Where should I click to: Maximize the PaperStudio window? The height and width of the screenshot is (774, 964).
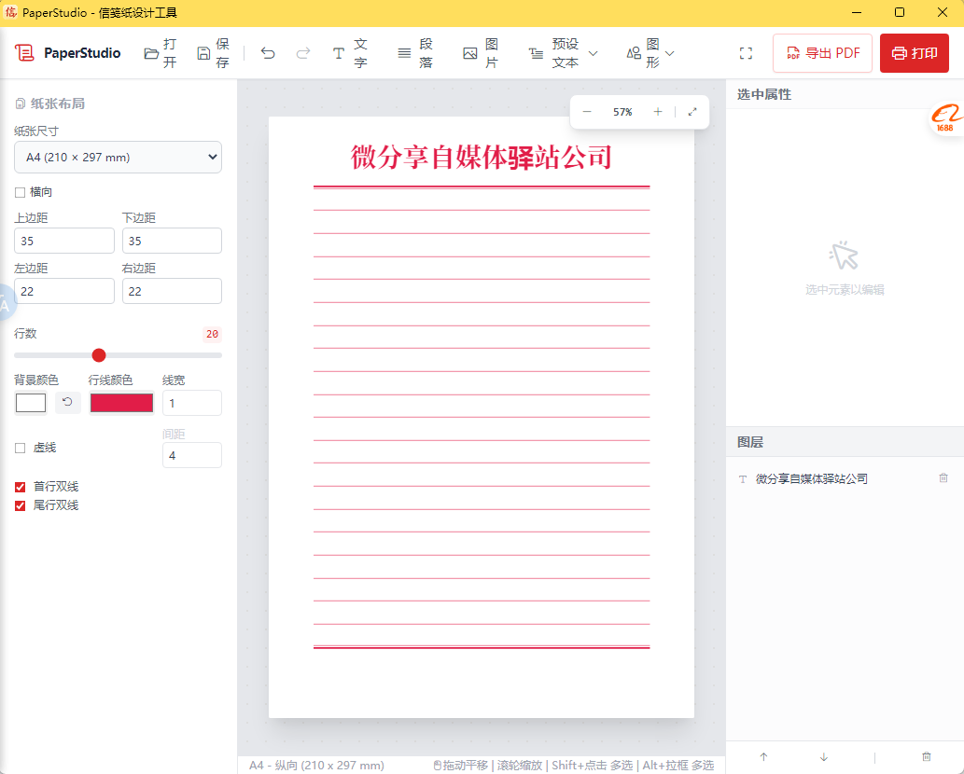tap(900, 12)
